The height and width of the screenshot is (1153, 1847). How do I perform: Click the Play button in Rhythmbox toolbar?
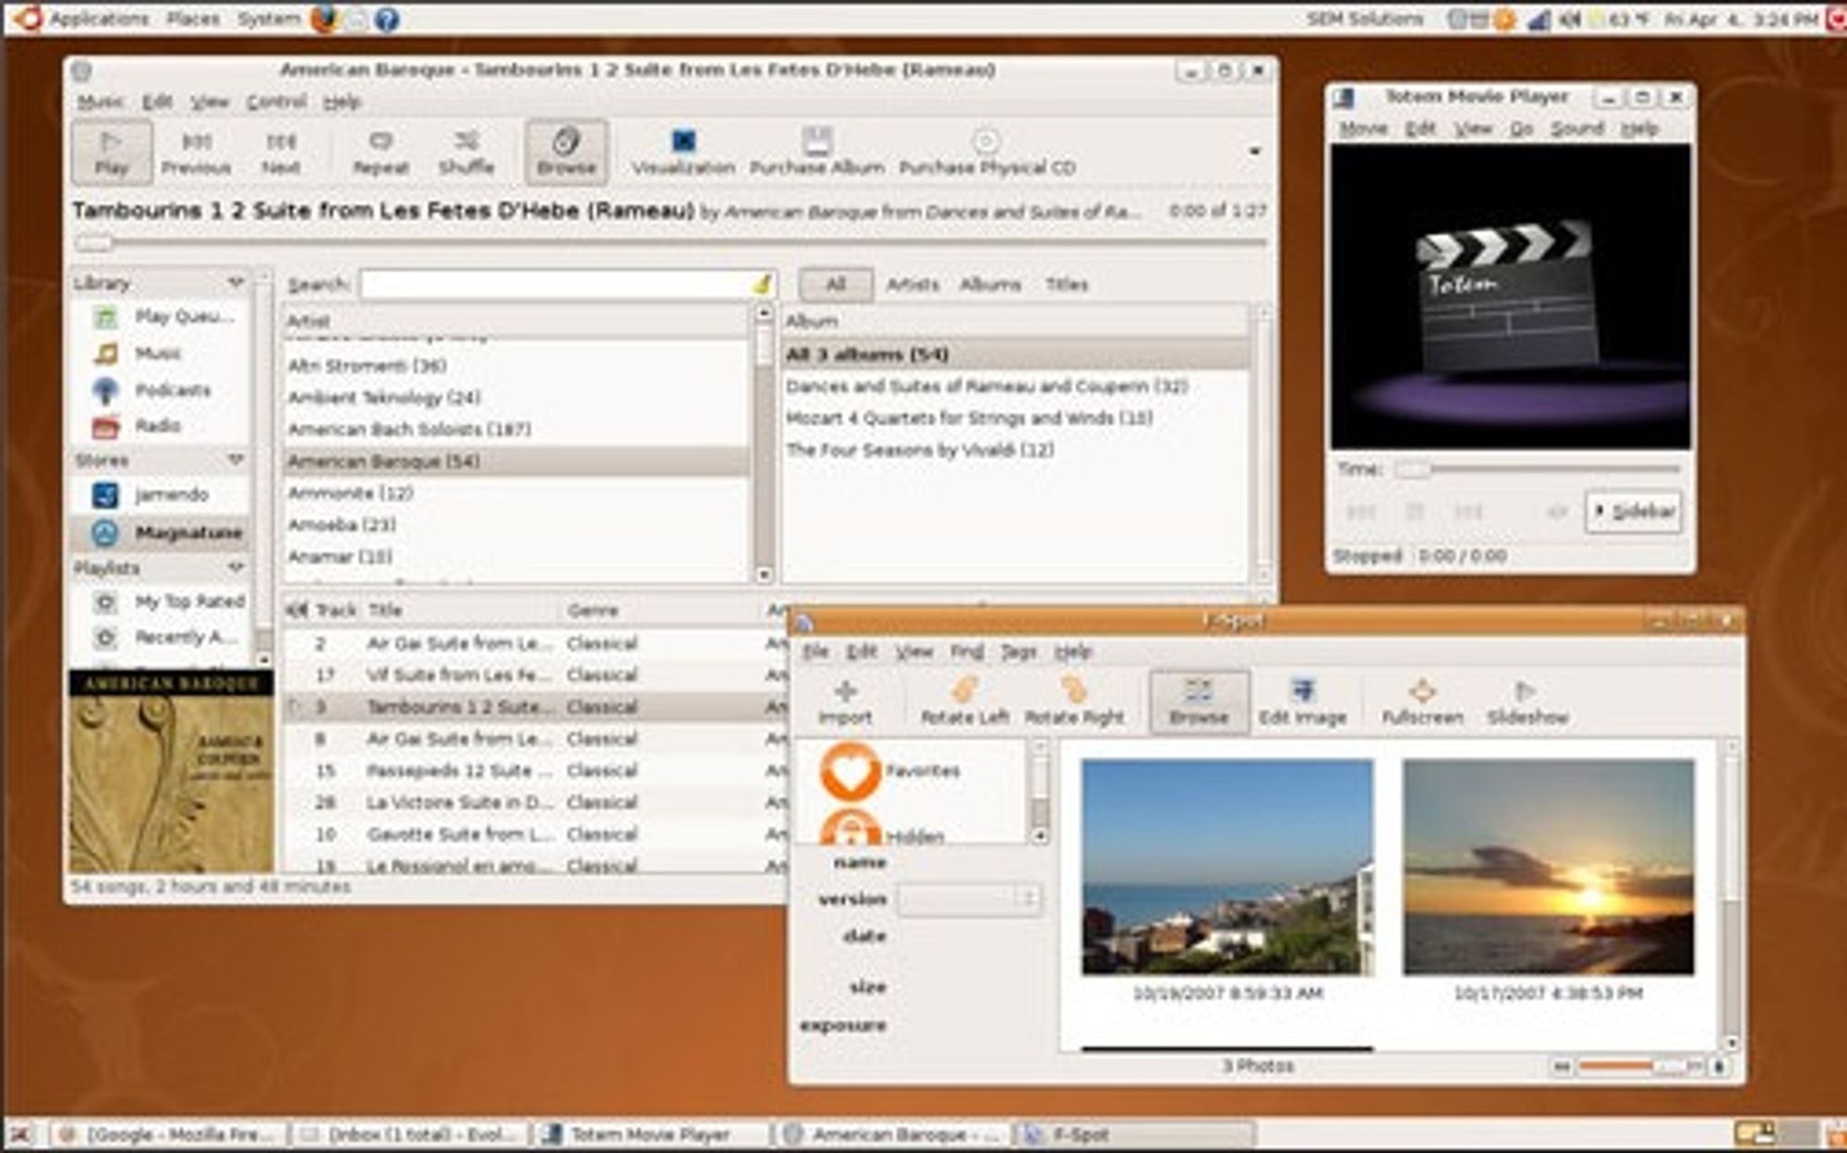click(112, 152)
